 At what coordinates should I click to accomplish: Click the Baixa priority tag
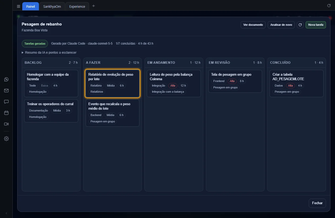(x=45, y=86)
